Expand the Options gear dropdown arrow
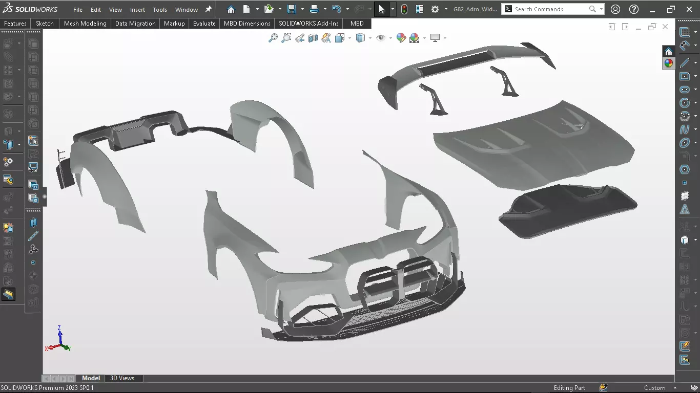This screenshot has width=700, height=393. [446, 9]
